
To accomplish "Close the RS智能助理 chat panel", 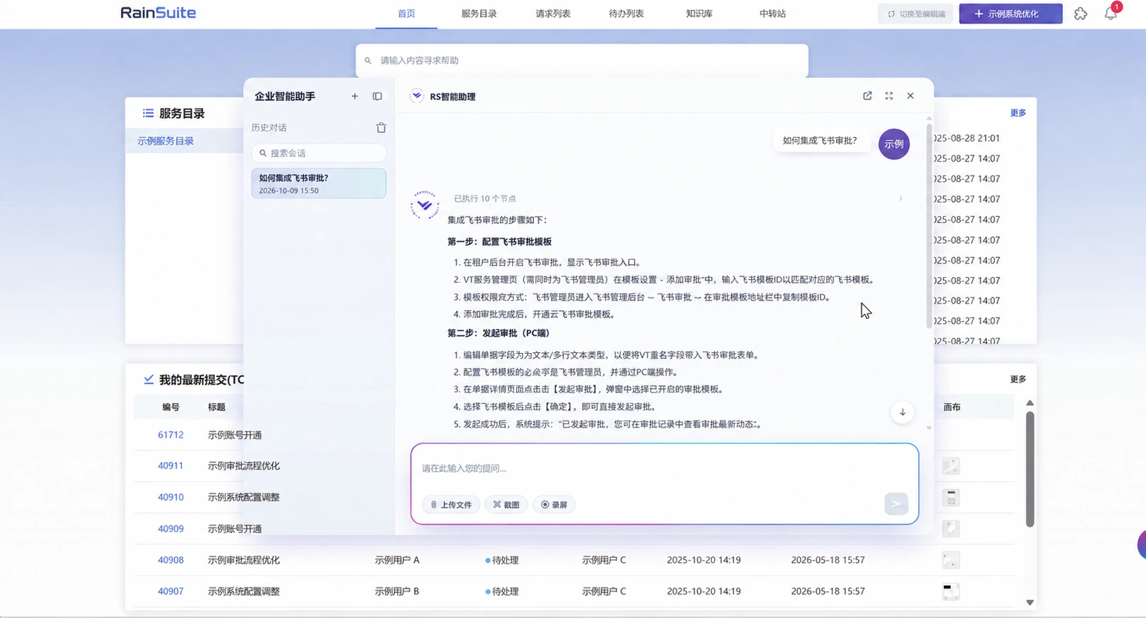I will (910, 96).
